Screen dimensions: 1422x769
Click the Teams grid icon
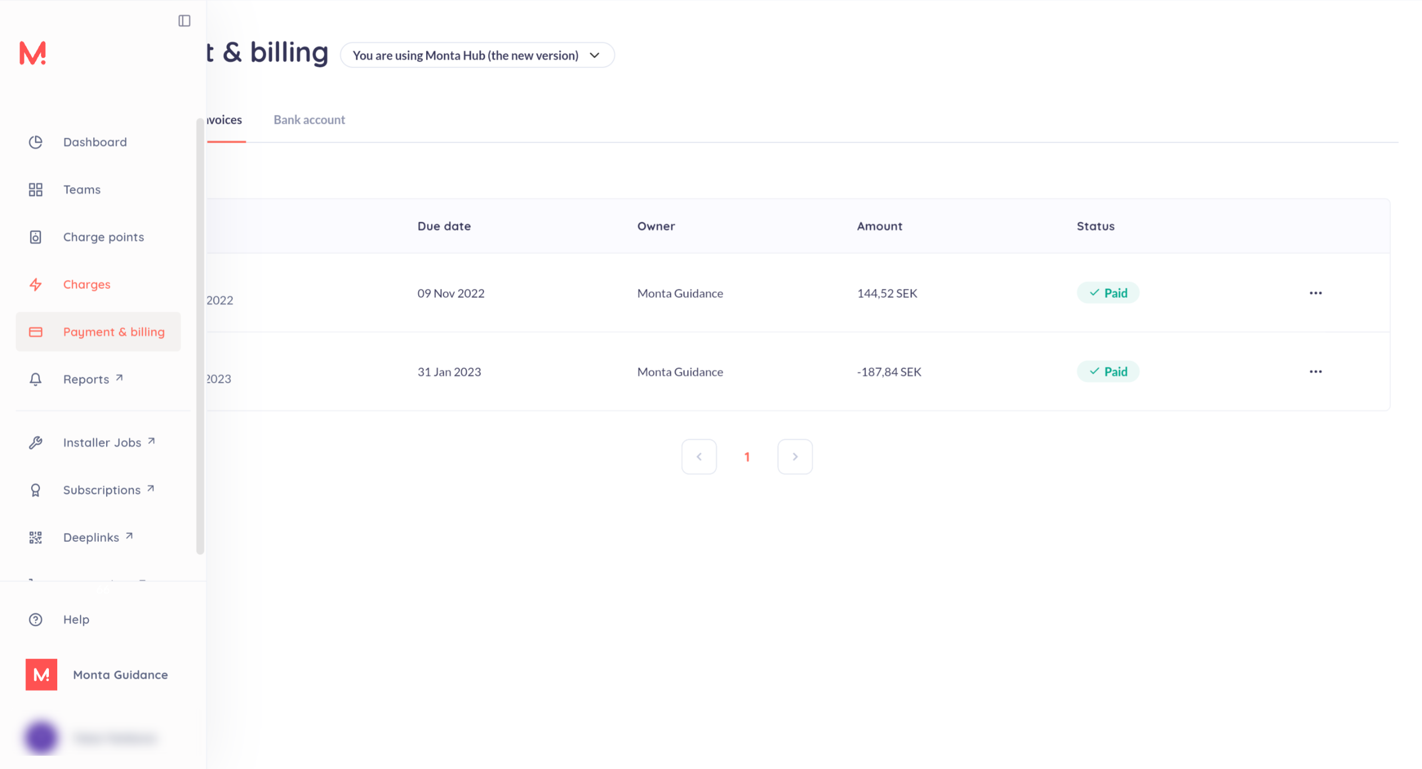tap(36, 190)
